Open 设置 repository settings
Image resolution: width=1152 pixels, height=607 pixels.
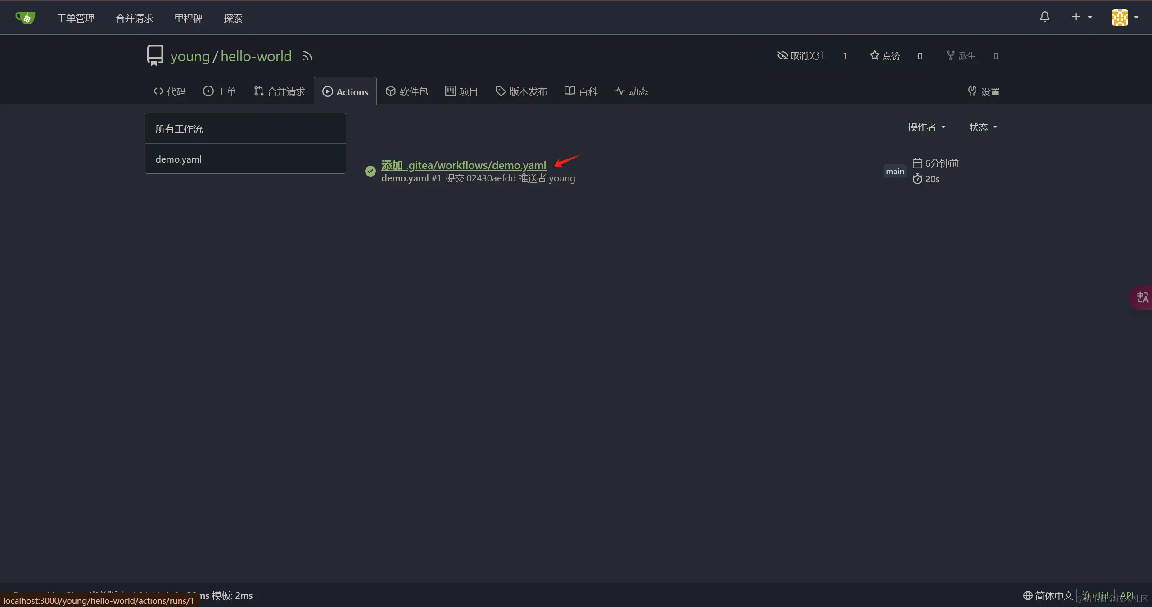pyautogui.click(x=984, y=91)
